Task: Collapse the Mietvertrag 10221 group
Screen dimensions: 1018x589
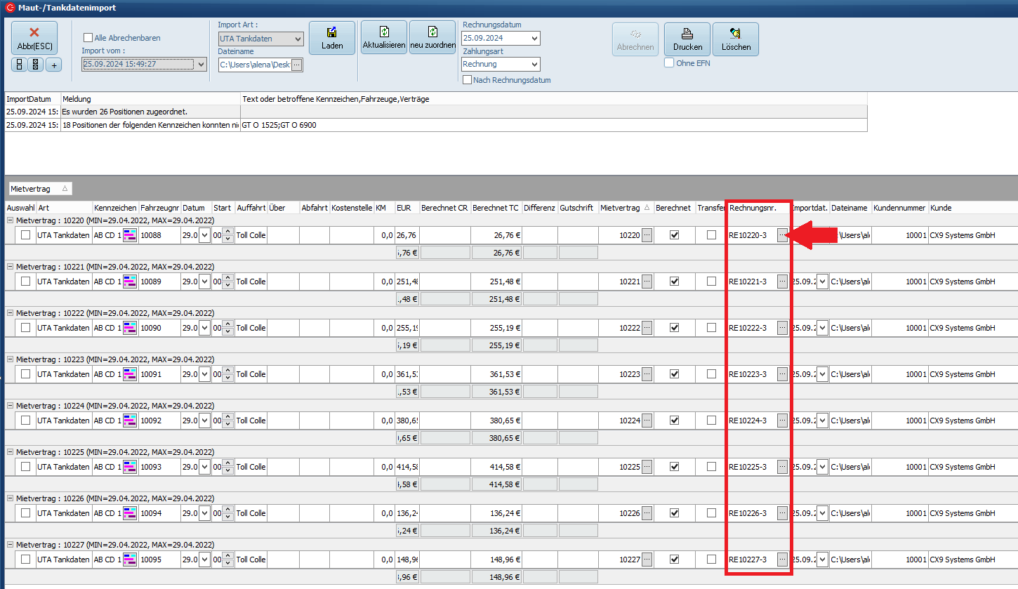Action: 11,267
